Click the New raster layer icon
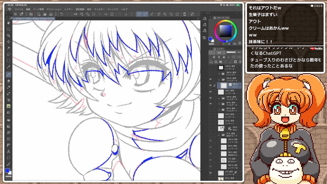 [211, 62]
